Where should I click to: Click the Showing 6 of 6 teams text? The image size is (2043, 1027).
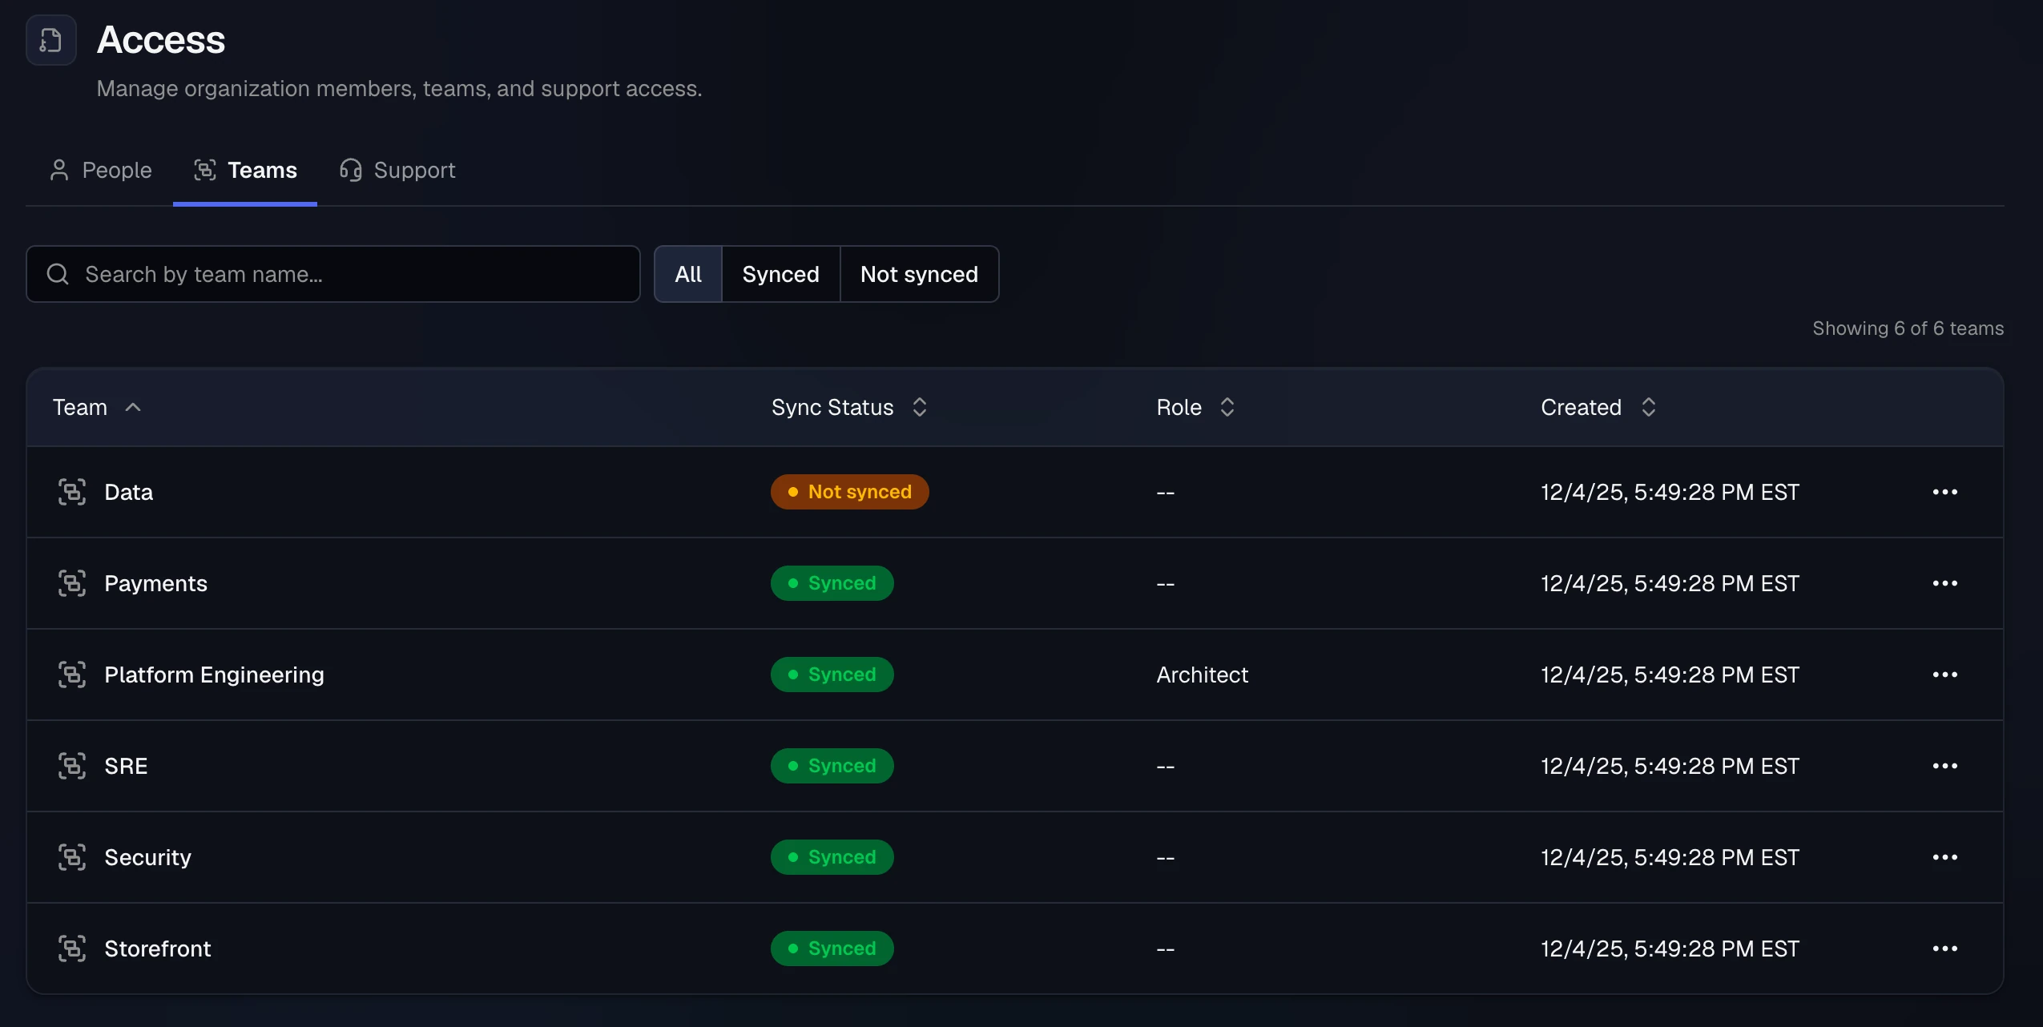pos(1908,328)
